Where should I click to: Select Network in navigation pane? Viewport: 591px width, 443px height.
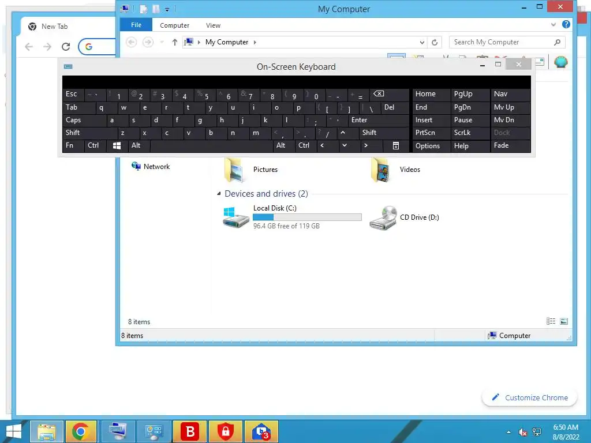[151, 167]
